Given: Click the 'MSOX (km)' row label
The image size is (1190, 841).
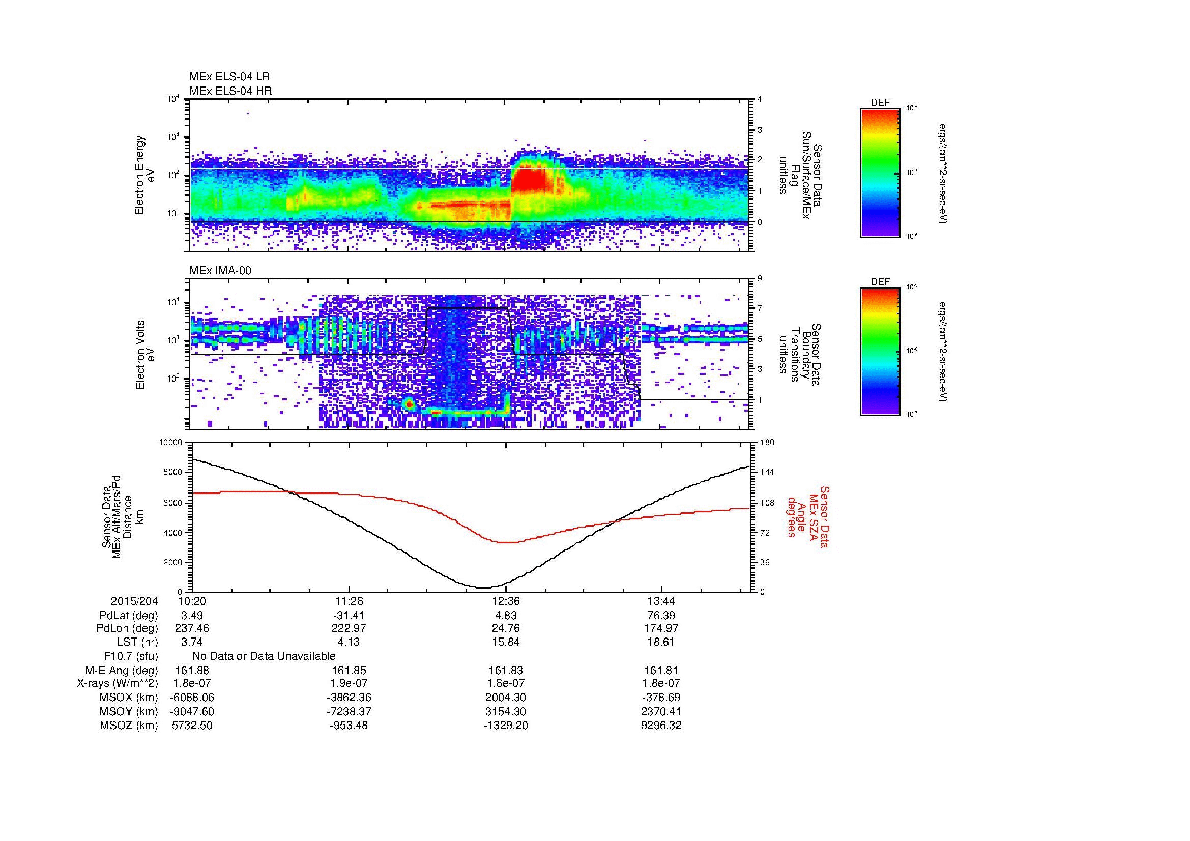Looking at the screenshot, I should point(129,698).
